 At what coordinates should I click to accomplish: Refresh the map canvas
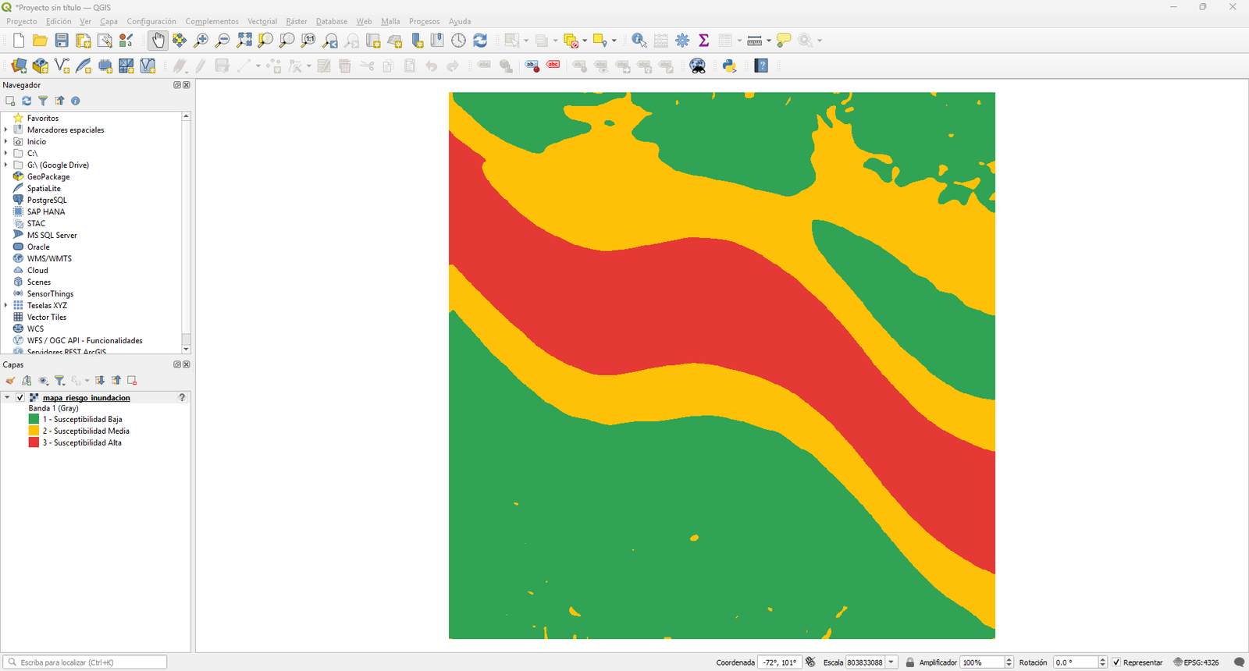pos(480,41)
